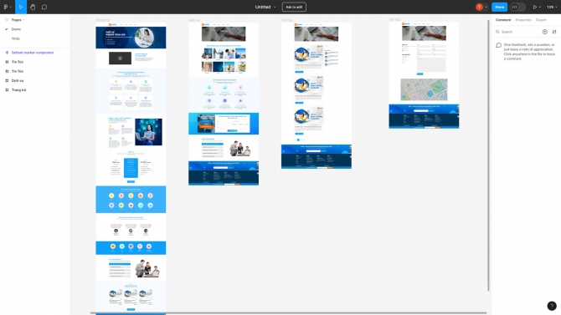The height and width of the screenshot is (315, 561).
Task: Click the search icon beside Pages
Action: [x=7, y=20]
